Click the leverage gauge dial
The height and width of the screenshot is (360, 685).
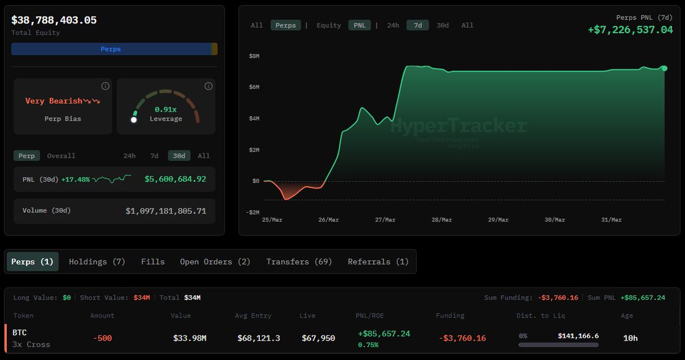(166, 106)
